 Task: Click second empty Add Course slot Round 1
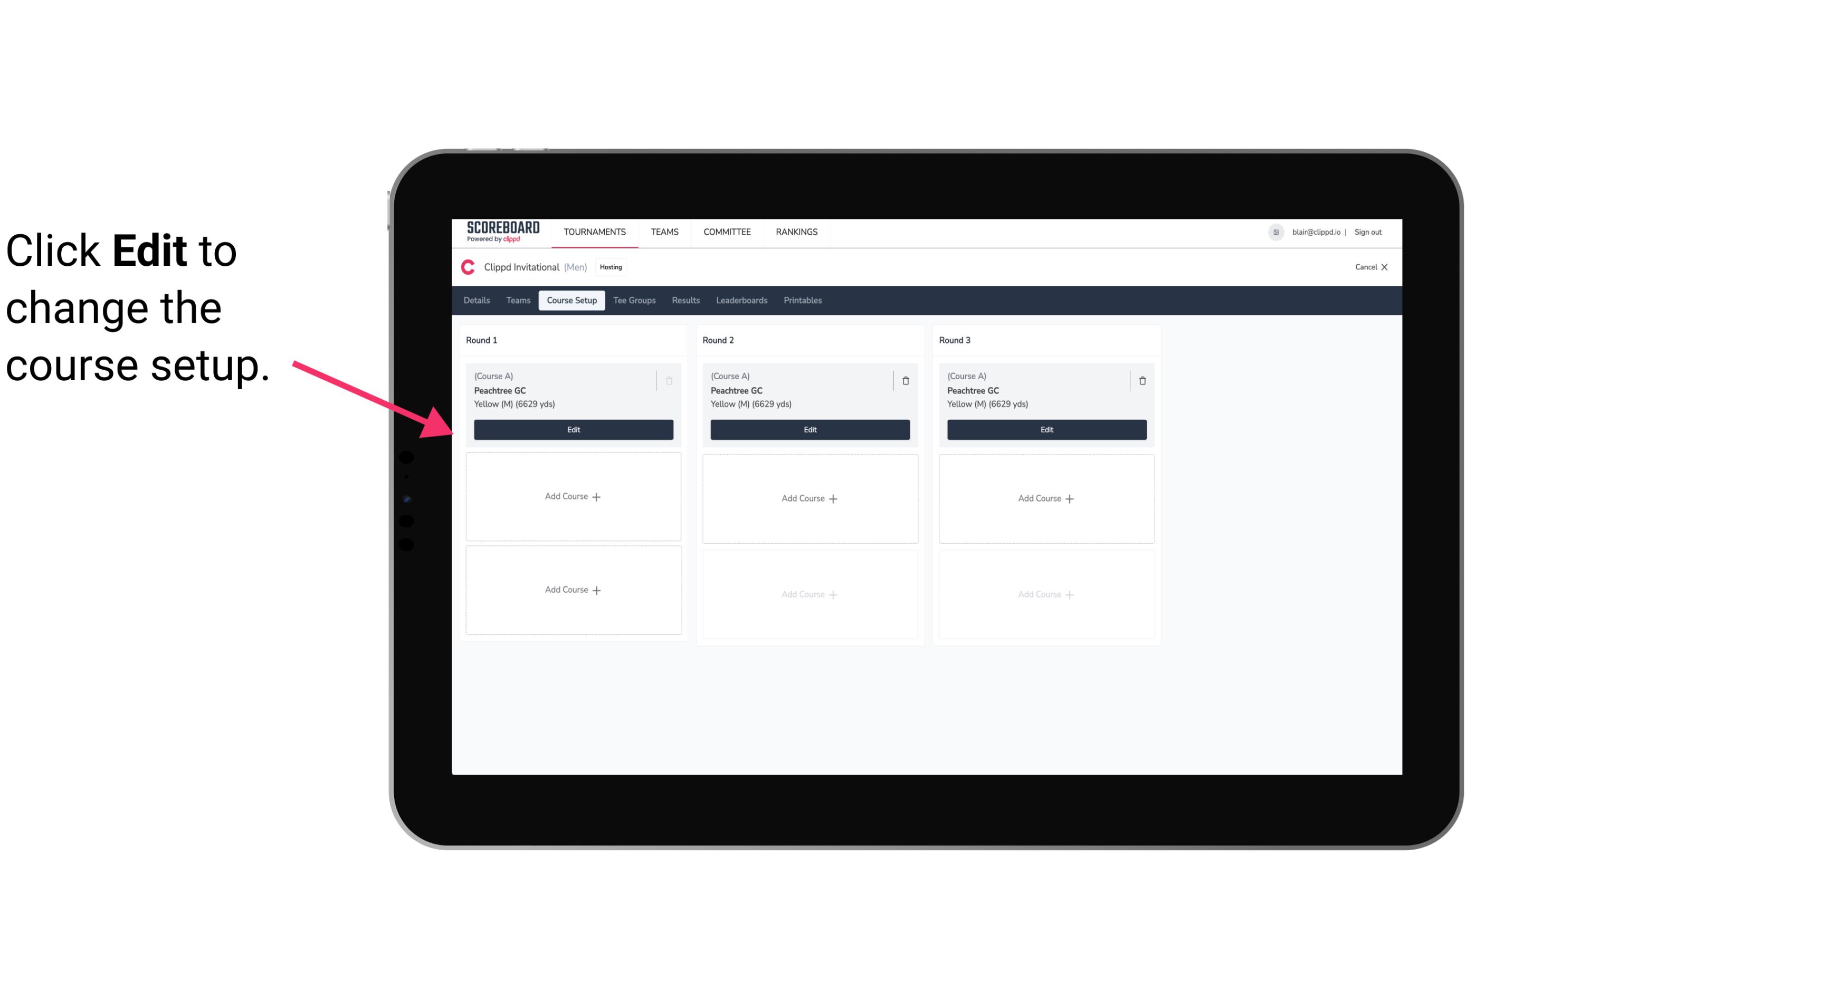tap(573, 590)
